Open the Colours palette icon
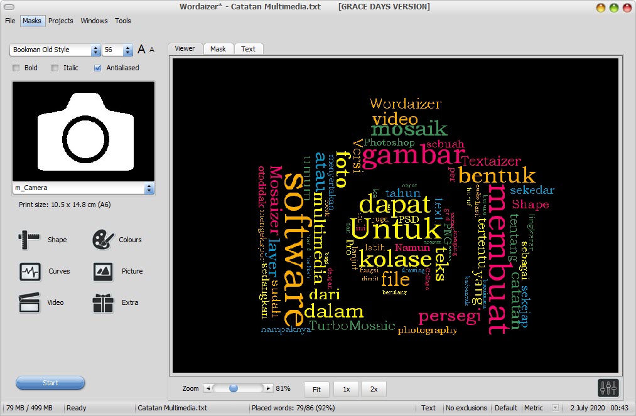 [x=103, y=240]
